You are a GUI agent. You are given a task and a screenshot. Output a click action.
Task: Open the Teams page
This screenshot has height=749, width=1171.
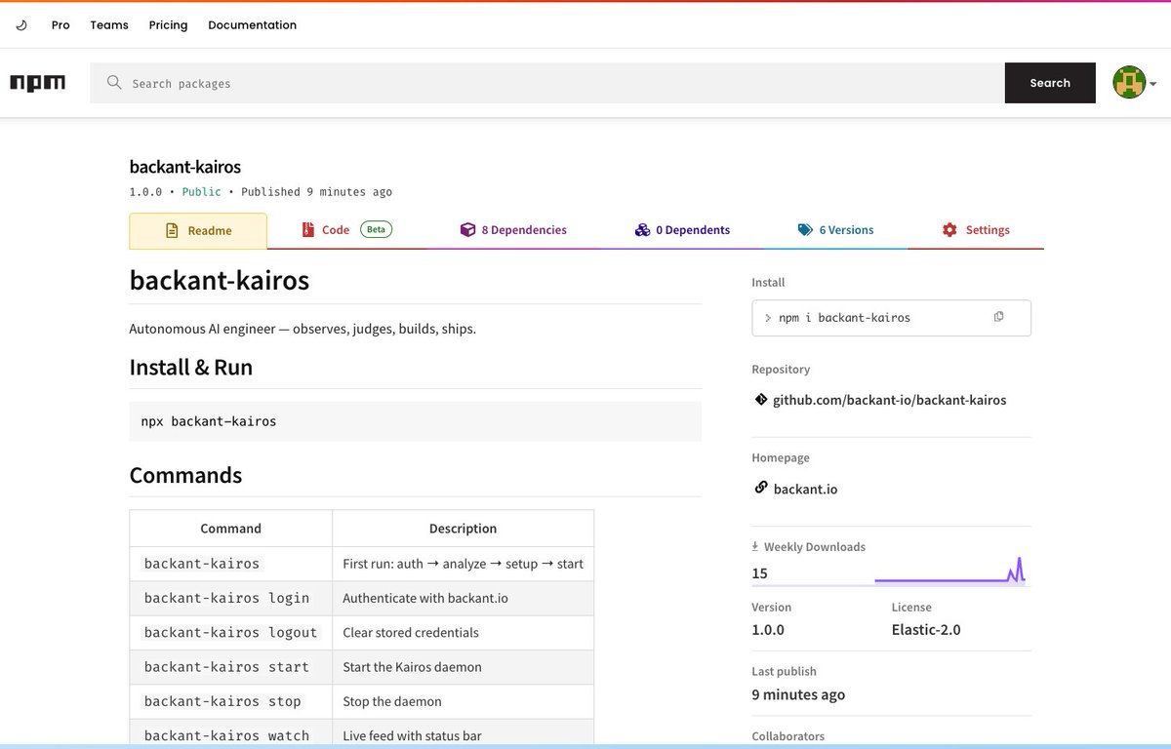coord(109,25)
